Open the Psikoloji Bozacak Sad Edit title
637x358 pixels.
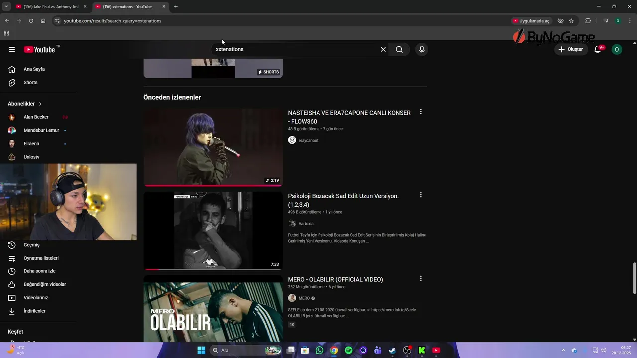pos(343,200)
